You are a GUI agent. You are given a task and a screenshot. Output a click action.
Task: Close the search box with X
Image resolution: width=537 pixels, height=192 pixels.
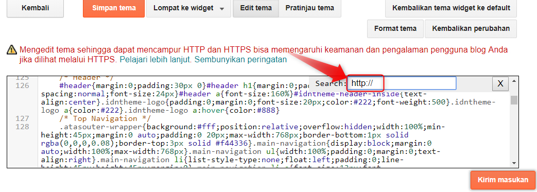pyautogui.click(x=500, y=83)
